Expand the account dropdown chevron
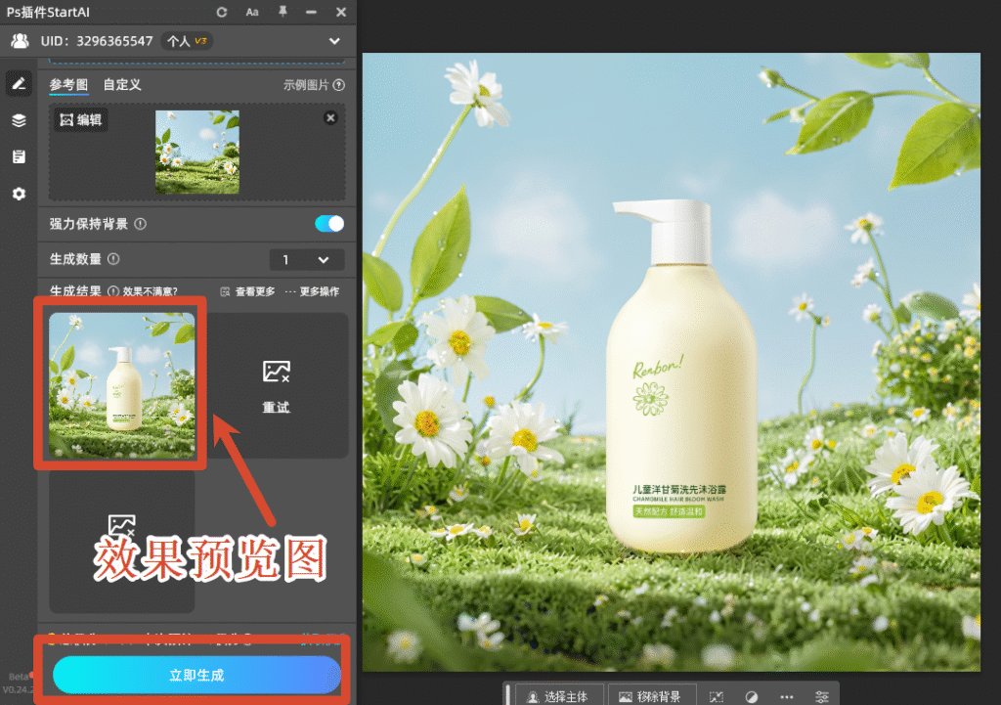Screen dimensions: 1001x705 [334, 41]
